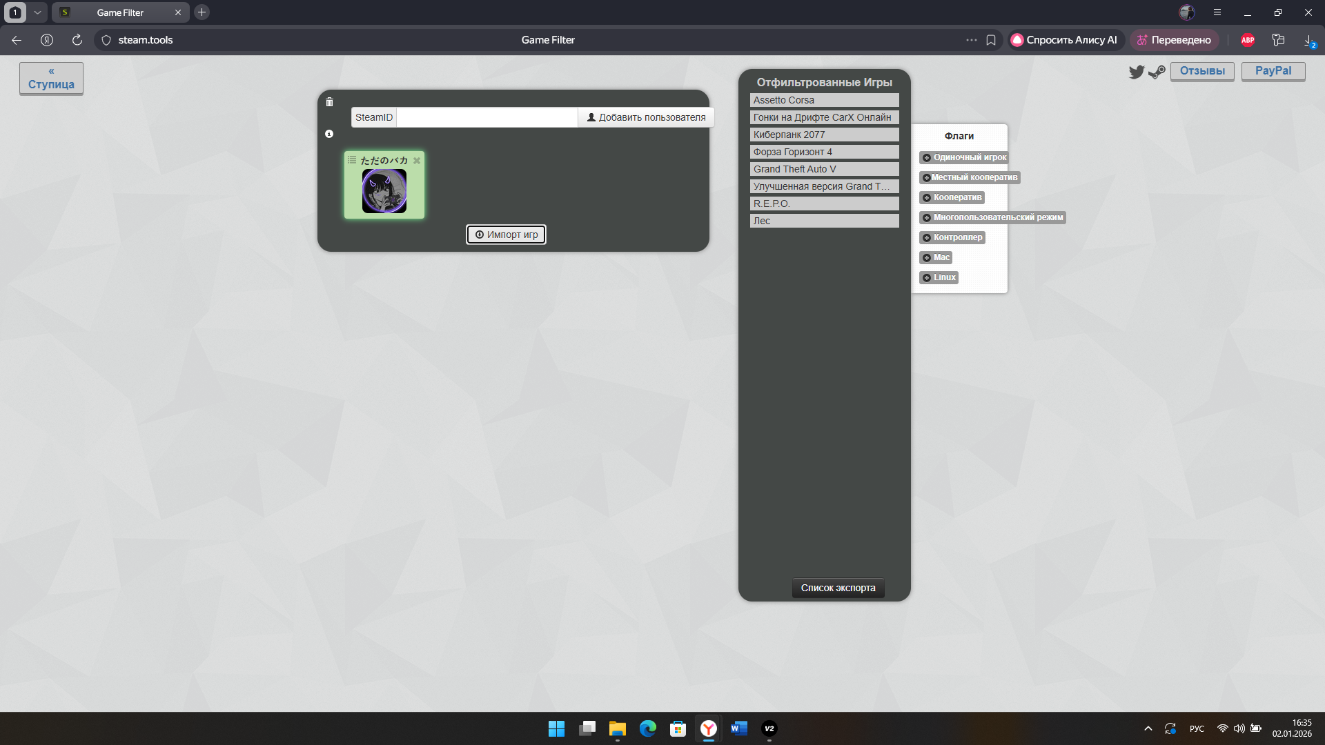Open the browser three-dots page menu
Image resolution: width=1325 pixels, height=745 pixels.
(x=971, y=40)
